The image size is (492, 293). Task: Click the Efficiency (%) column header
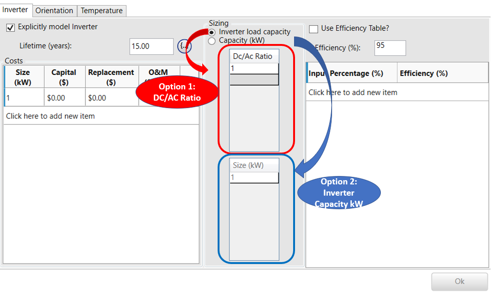point(424,73)
